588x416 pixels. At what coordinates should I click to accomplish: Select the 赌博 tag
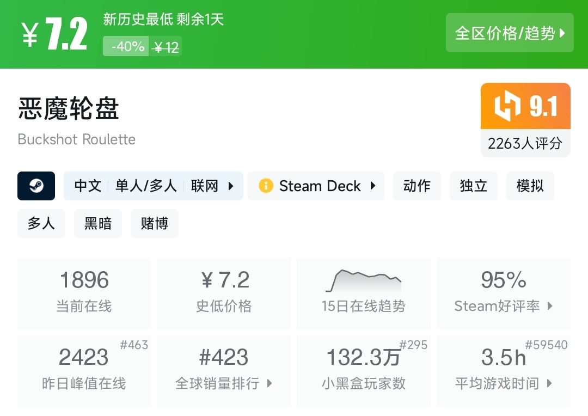pyautogui.click(x=155, y=223)
